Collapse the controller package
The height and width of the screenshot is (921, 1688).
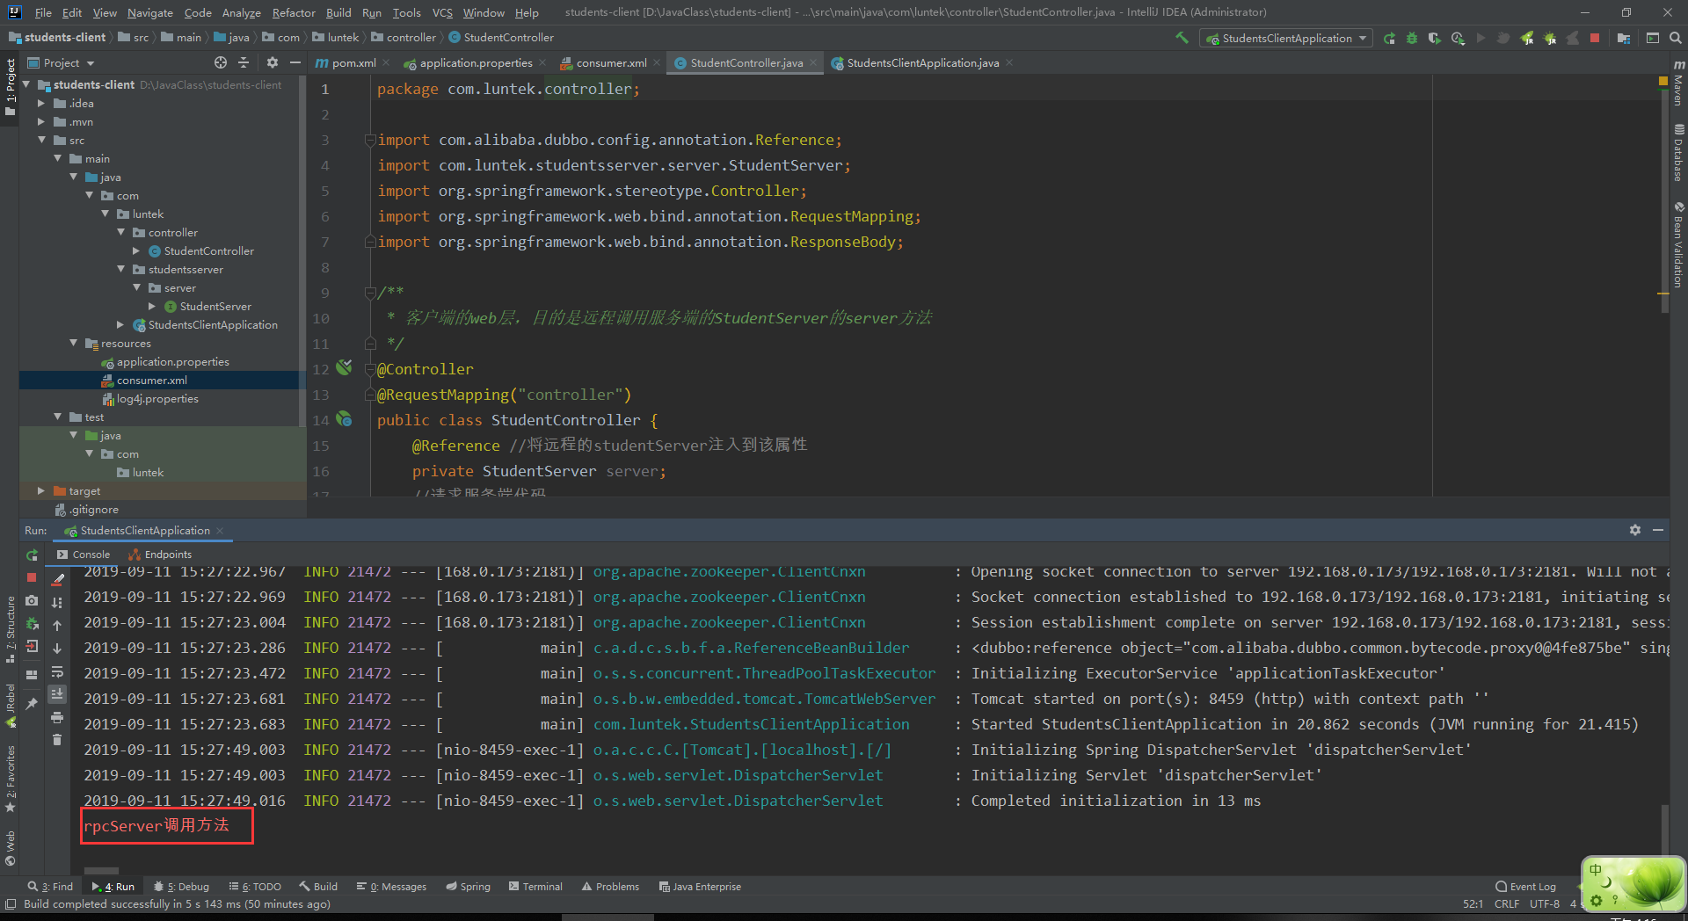coord(120,232)
